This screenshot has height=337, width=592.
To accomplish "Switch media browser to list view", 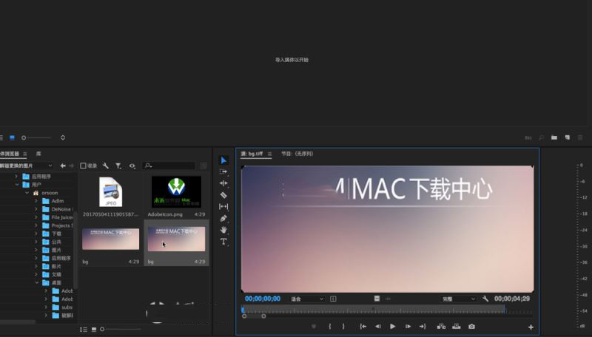I will click(x=84, y=330).
